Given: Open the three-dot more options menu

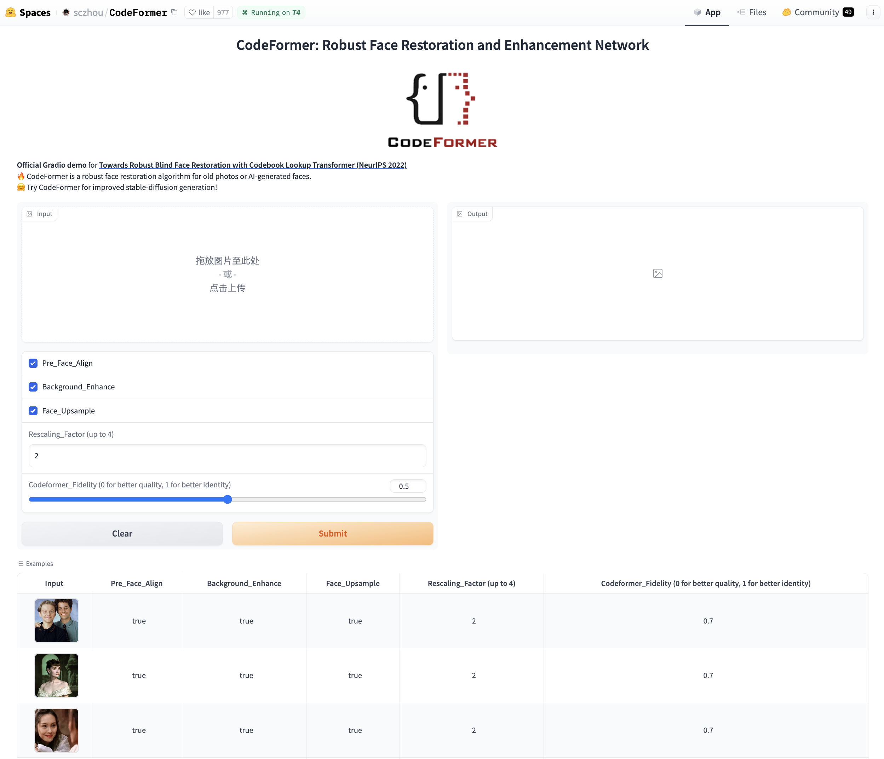Looking at the screenshot, I should (x=873, y=12).
